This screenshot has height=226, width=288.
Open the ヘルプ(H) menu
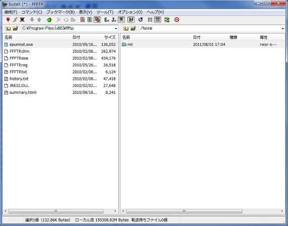[155, 12]
